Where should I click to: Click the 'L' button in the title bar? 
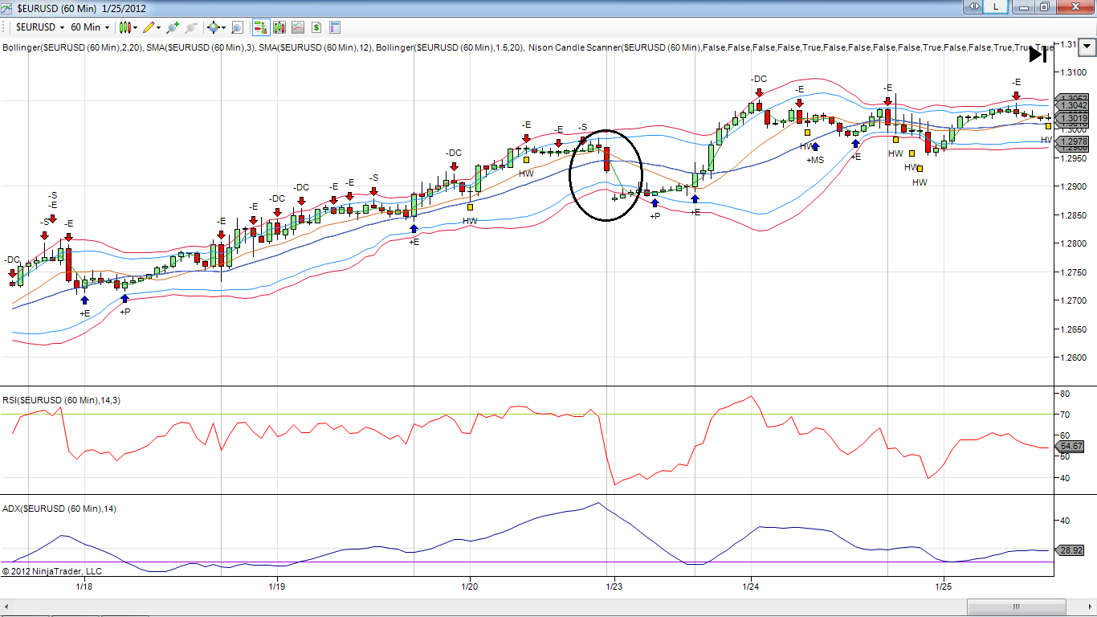point(996,6)
